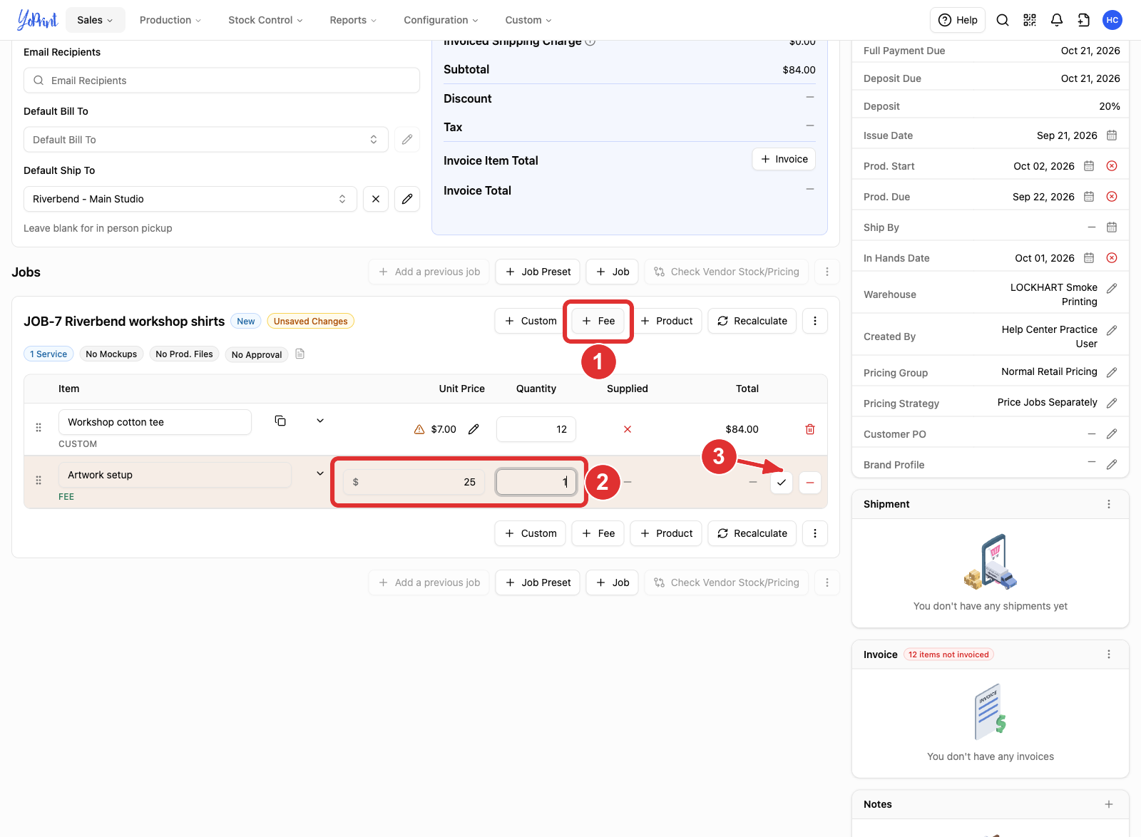Viewport: 1141px width, 837px height.
Task: Open the Invoice panel options menu
Action: [x=1109, y=654]
